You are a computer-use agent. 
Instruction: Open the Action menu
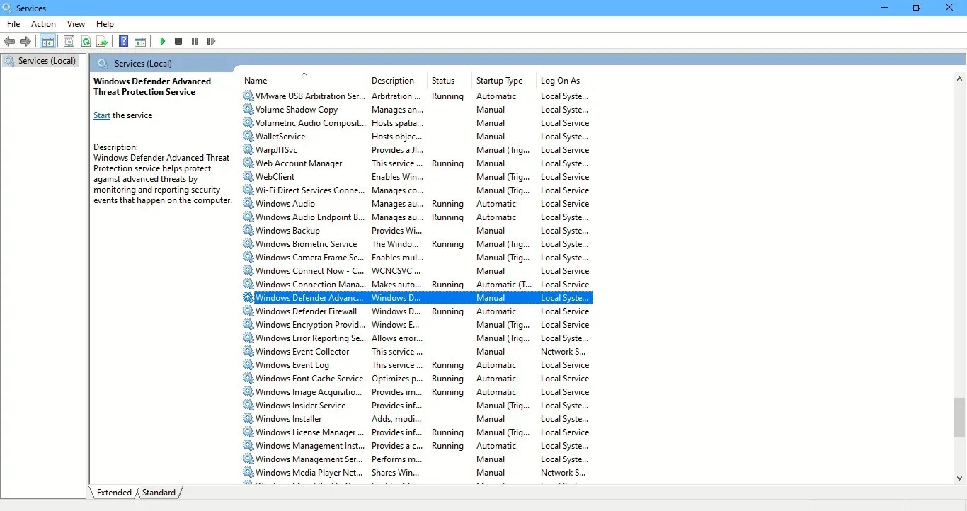(43, 23)
